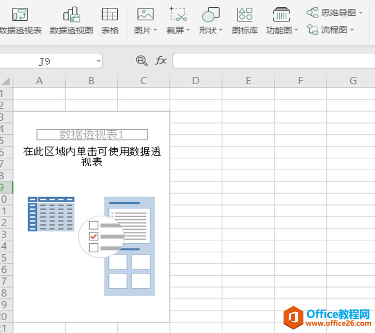Select the highlighted row 9 header
This screenshot has height=333, width=375.
pyautogui.click(x=6, y=188)
